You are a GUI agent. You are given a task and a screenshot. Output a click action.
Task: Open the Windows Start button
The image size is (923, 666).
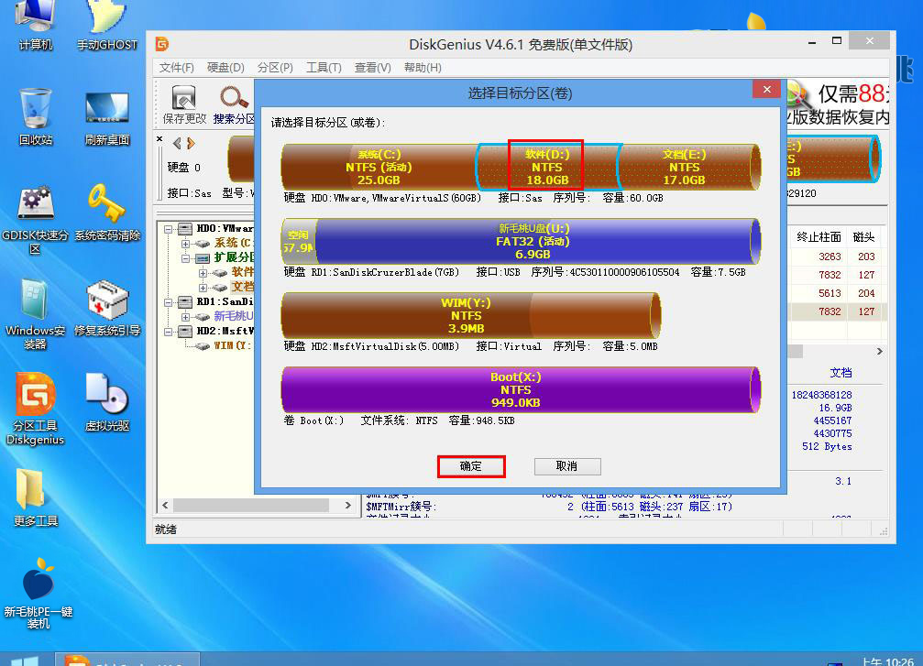[24, 661]
